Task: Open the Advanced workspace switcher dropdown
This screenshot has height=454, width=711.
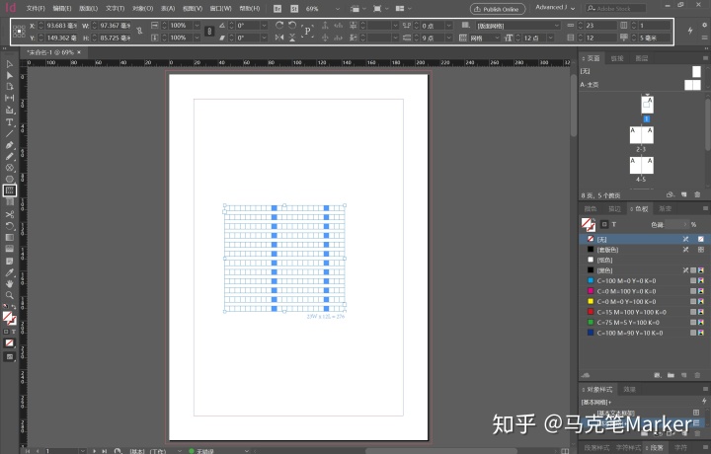Action: point(555,8)
